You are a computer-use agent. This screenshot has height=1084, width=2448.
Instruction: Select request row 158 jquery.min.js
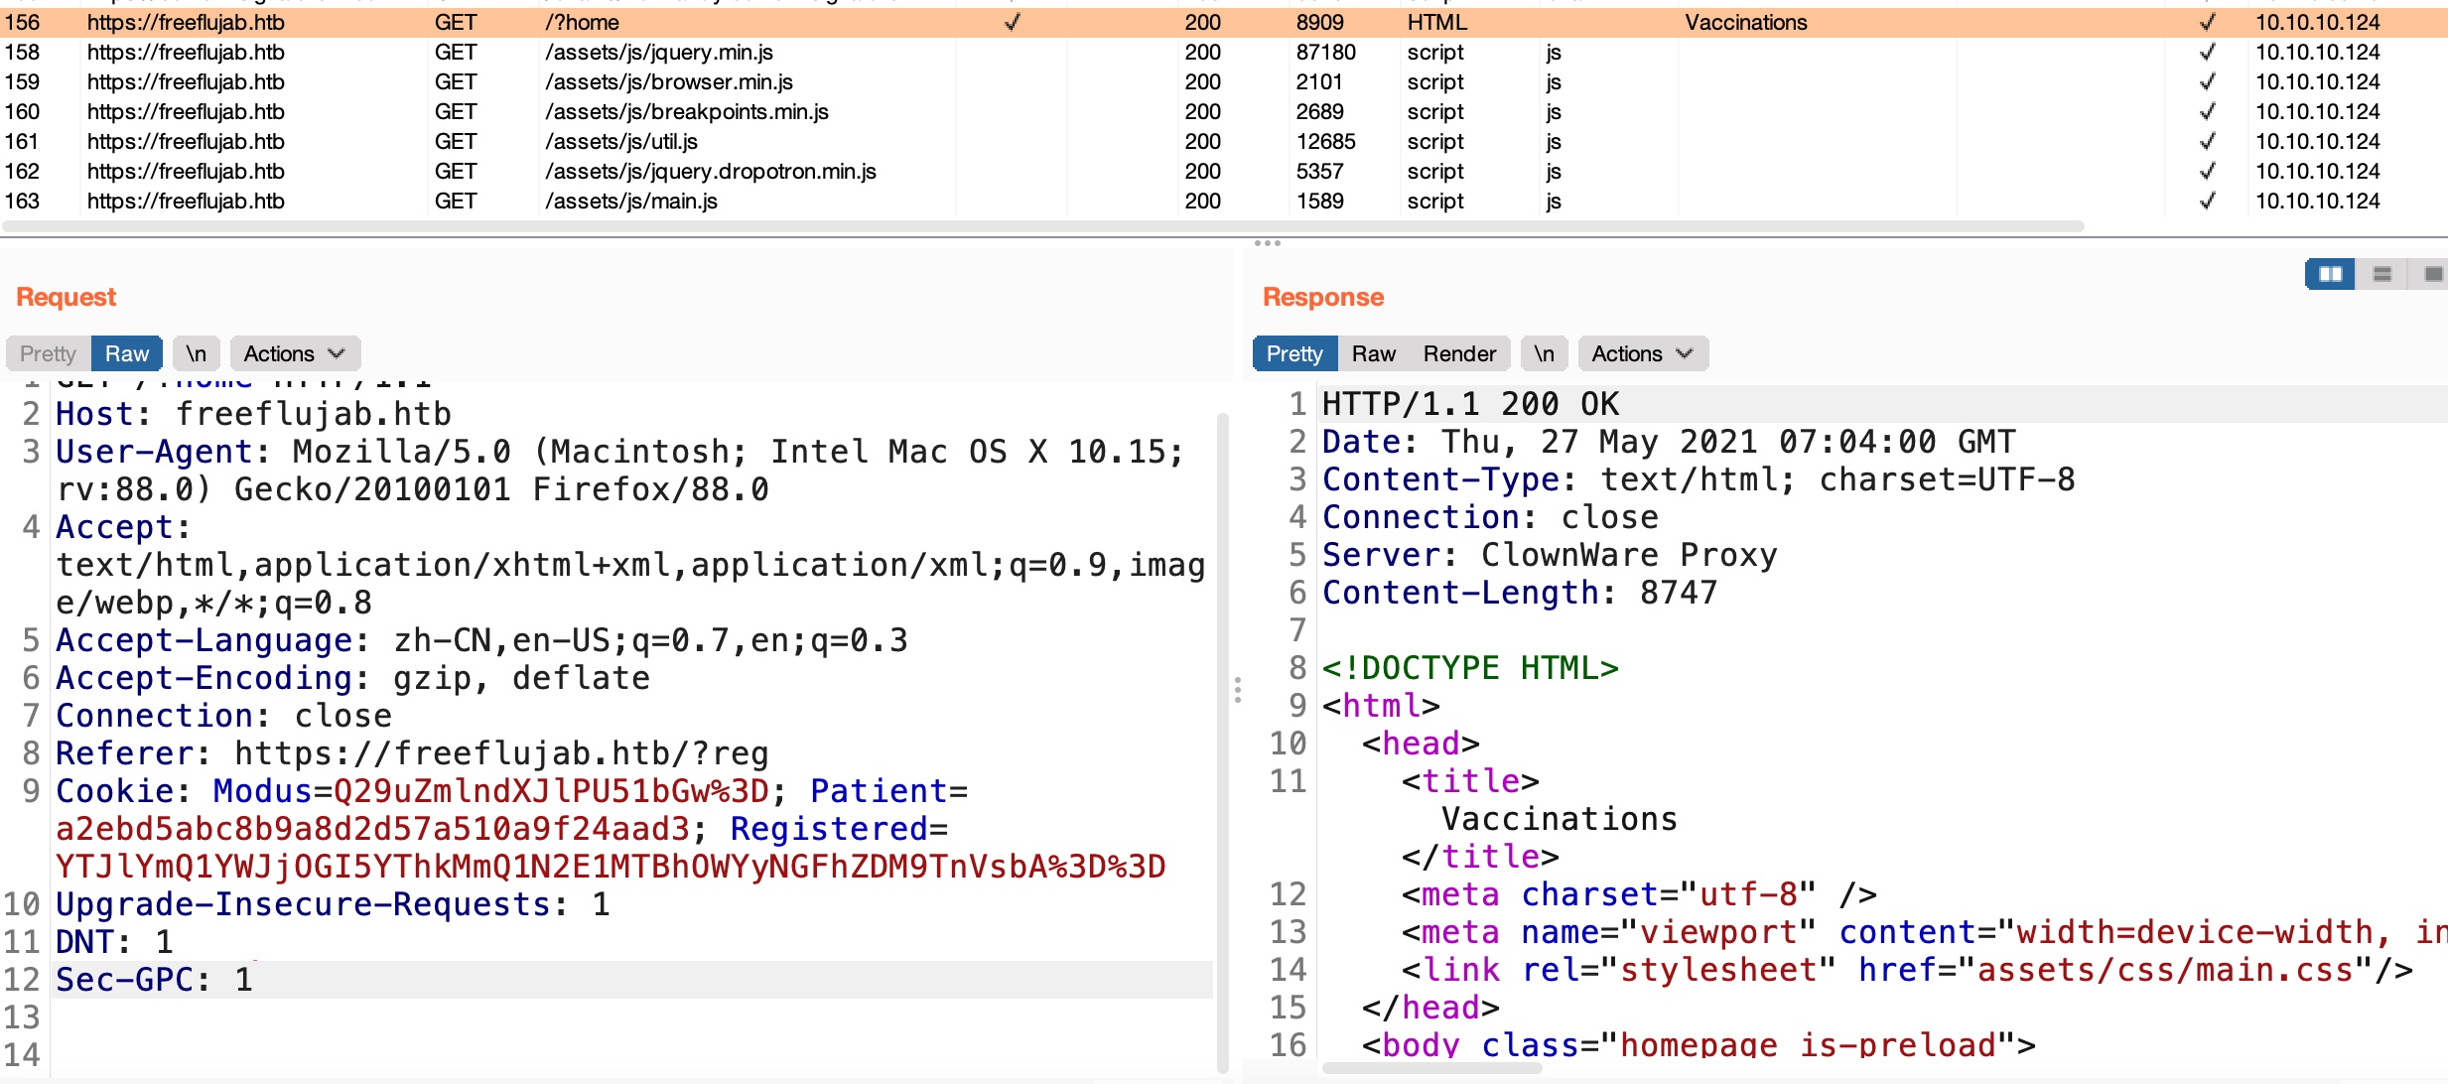658,53
